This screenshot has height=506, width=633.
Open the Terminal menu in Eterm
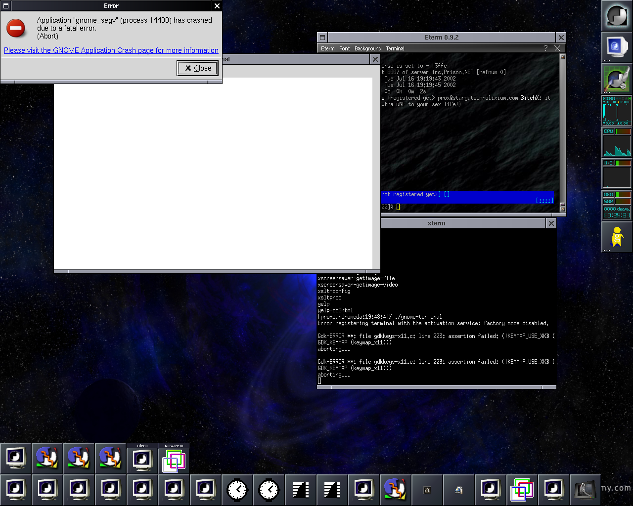395,48
